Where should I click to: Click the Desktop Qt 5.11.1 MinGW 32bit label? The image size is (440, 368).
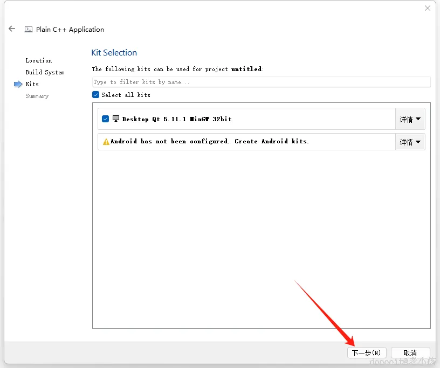coord(177,119)
